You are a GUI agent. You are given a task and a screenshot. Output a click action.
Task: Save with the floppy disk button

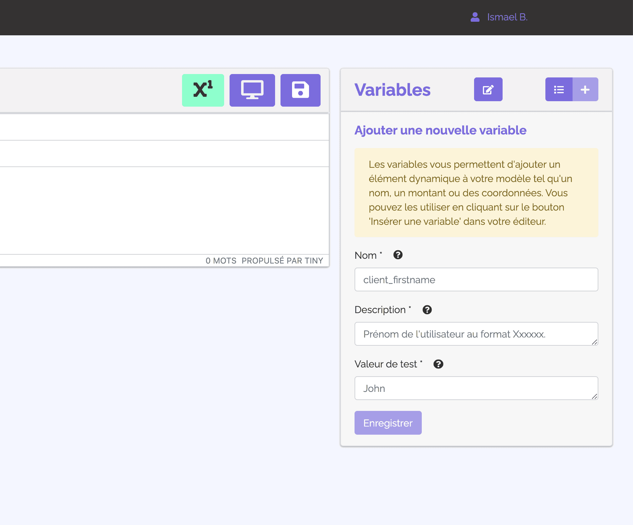301,90
